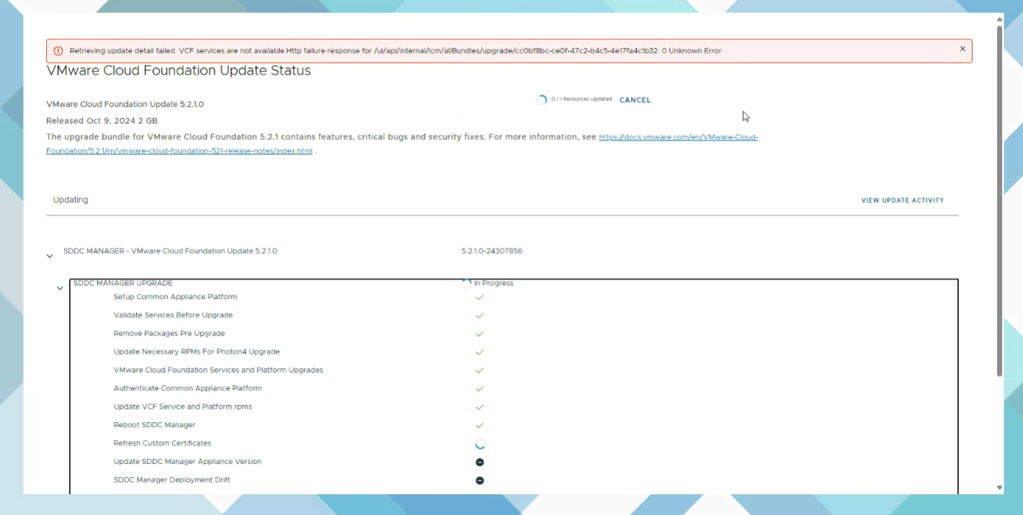The width and height of the screenshot is (1023, 515).
Task: Click the green checkmark beside Setup Common Appliance Platform
Action: 479,297
